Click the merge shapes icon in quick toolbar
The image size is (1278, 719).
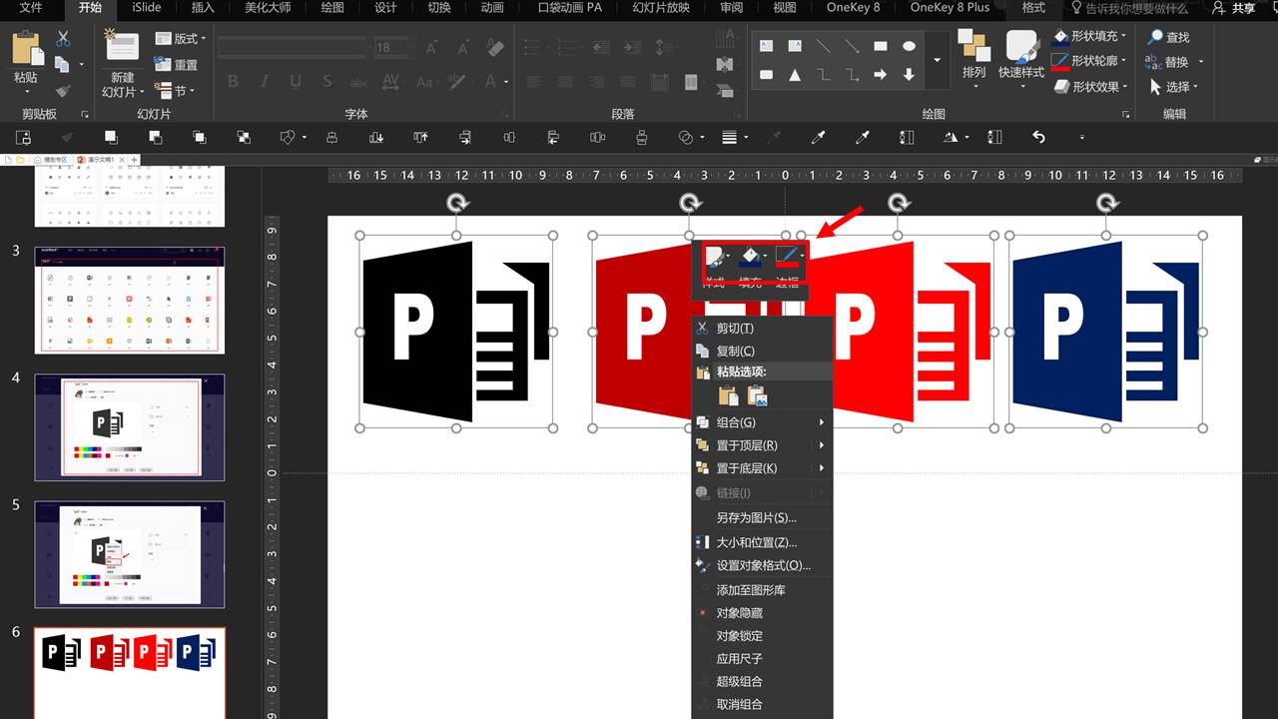(x=686, y=137)
